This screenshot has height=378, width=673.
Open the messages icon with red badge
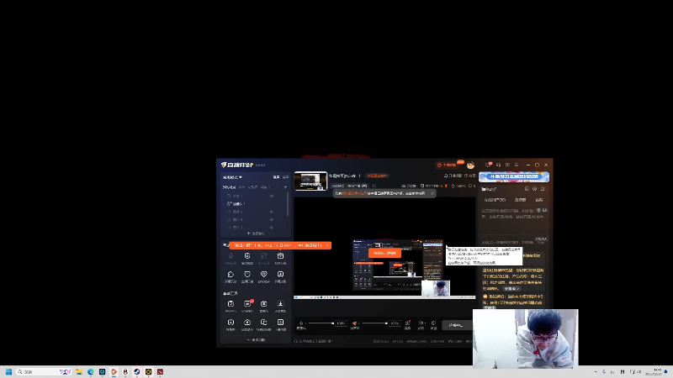click(x=488, y=165)
